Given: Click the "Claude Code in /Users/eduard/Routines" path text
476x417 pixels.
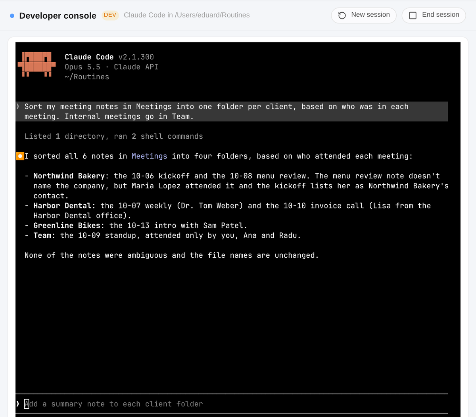Looking at the screenshot, I should (187, 15).
